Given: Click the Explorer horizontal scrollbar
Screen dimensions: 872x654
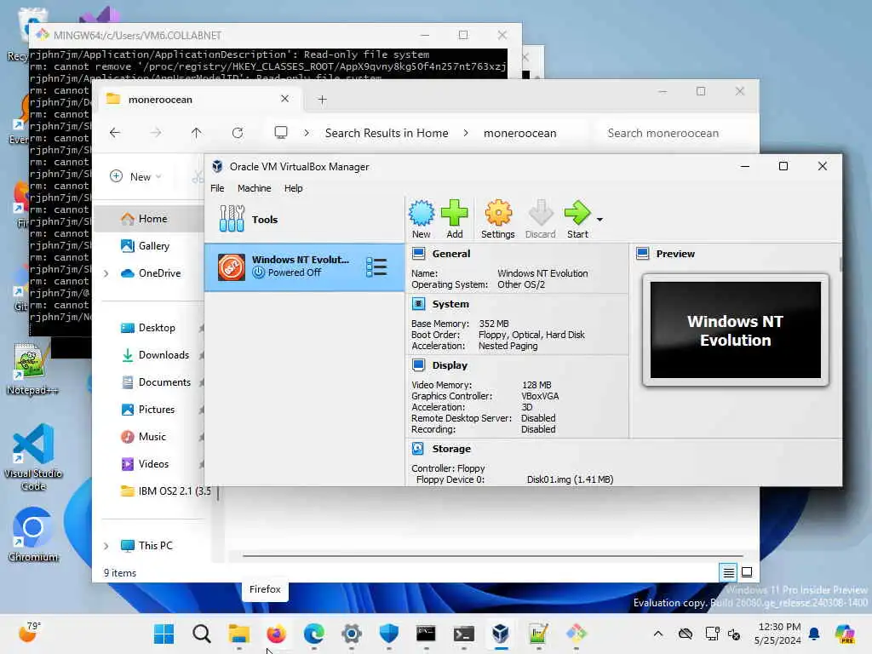Looking at the screenshot, I should (492, 555).
